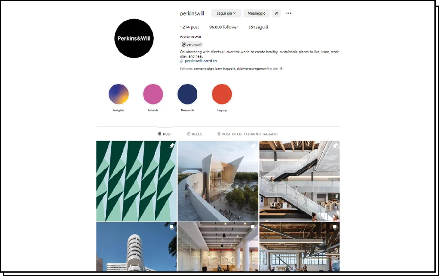440x276 pixels.
Task: View the 96.000 follower list
Action: click(223, 27)
